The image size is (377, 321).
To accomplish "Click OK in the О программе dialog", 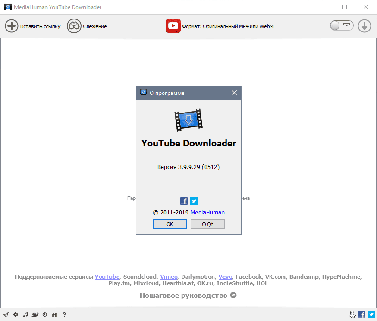I will tap(170, 224).
